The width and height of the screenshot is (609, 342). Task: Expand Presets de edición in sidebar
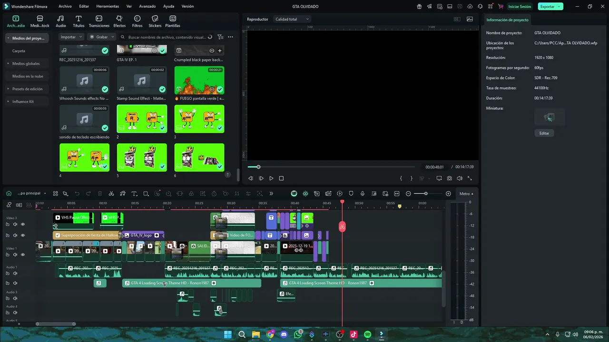pyautogui.click(x=8, y=89)
